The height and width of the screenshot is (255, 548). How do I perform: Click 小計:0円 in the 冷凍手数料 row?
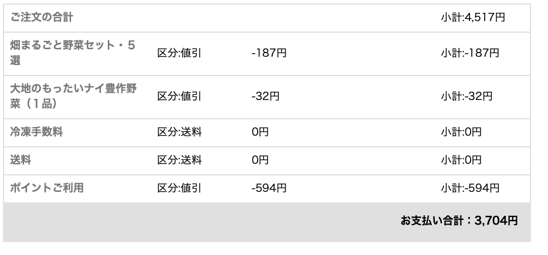pos(461,132)
